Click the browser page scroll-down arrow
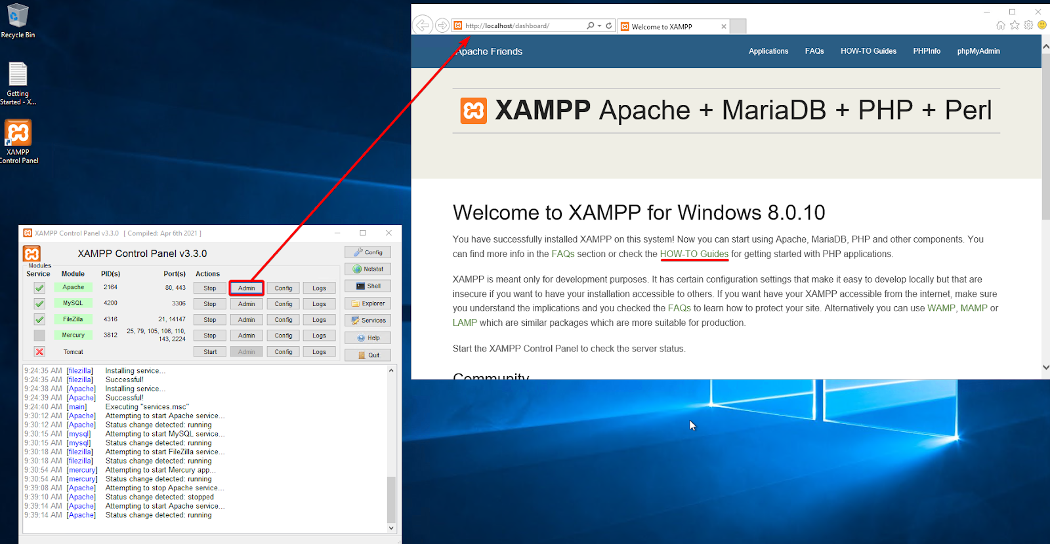This screenshot has width=1050, height=544. point(1045,368)
